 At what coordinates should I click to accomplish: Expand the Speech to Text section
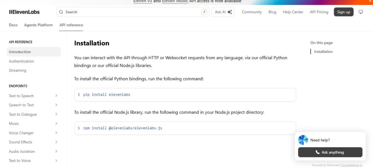click(56, 105)
